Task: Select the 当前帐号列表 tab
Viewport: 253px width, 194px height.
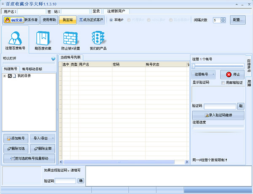Action: point(70,57)
